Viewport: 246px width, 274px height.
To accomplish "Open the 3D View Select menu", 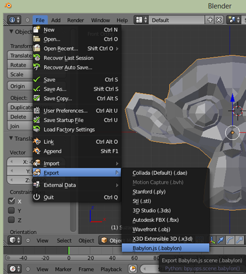I will click(64, 240).
